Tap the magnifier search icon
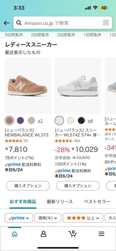This screenshot has height=251, width=116. [19, 23]
